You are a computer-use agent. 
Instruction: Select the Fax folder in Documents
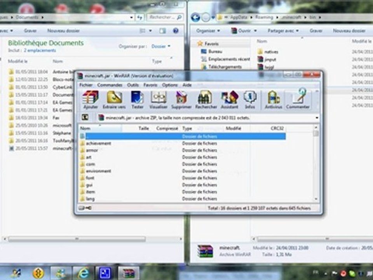pos(56,117)
